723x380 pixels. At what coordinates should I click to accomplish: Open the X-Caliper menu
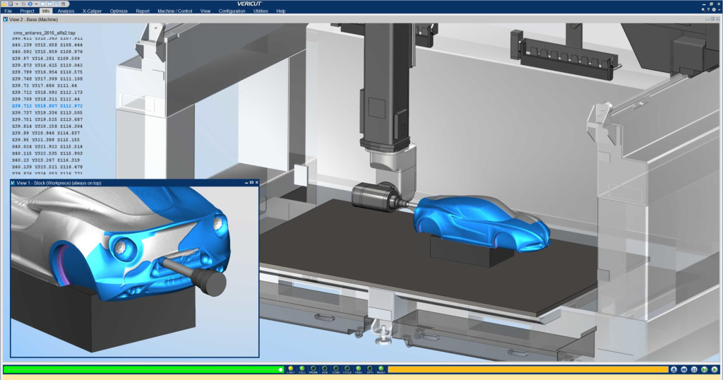click(92, 11)
